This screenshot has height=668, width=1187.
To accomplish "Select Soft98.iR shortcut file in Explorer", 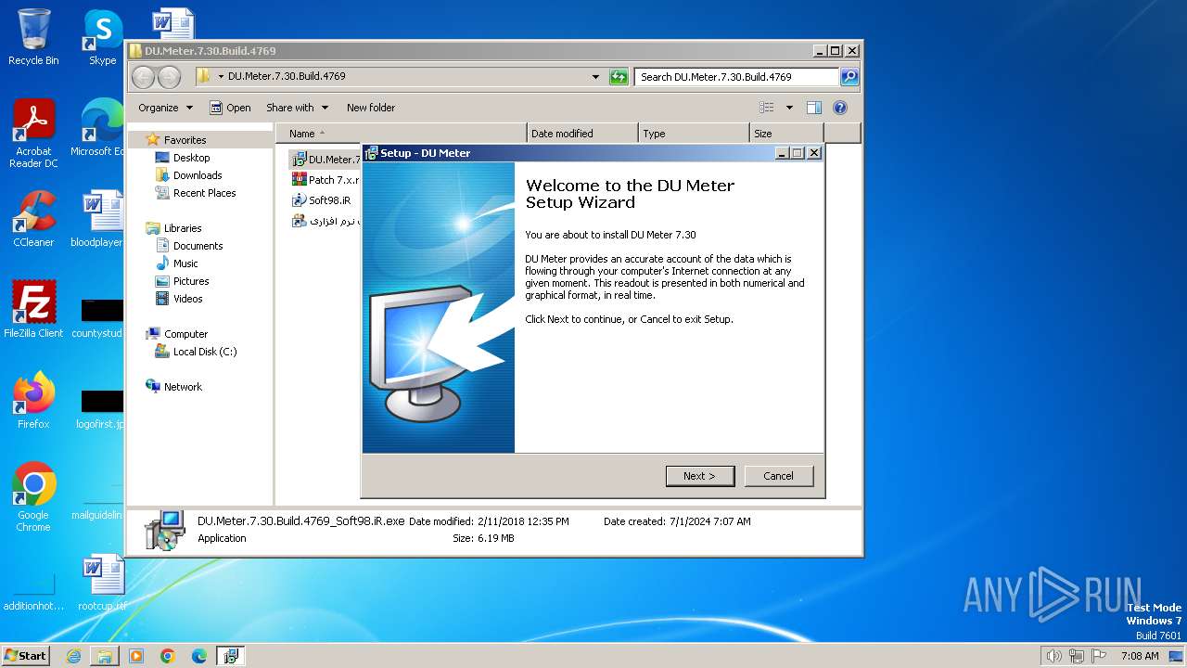I will pos(321,200).
